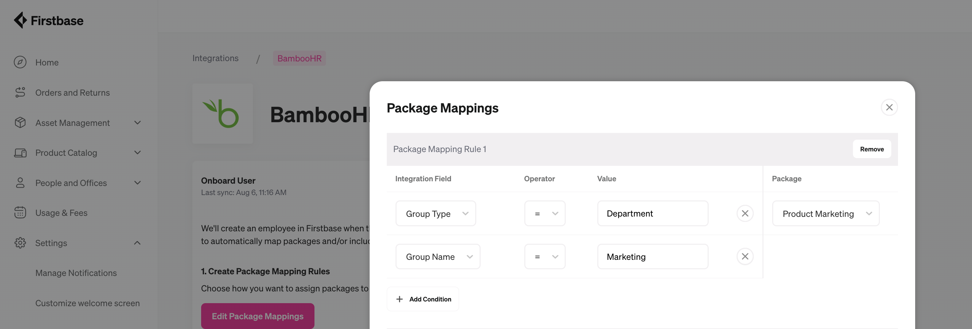The height and width of the screenshot is (329, 972).
Task: Click the People and Offices person icon
Action: 20,183
